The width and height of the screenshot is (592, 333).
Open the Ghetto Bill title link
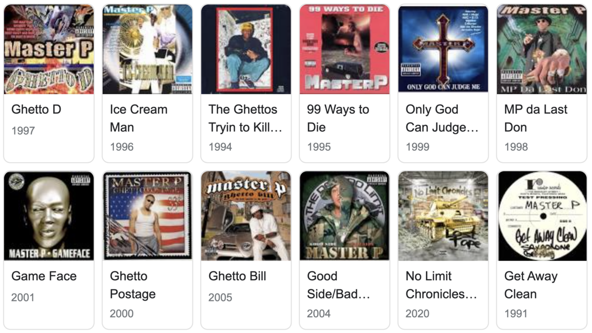pyautogui.click(x=237, y=276)
